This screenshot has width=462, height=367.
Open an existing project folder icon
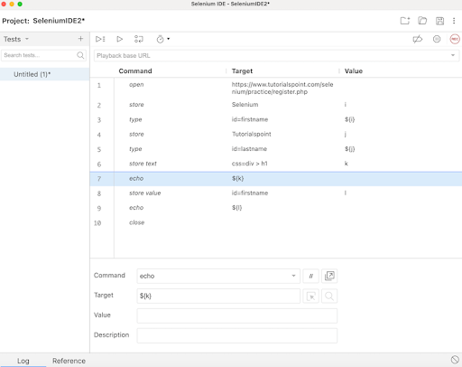(422, 21)
